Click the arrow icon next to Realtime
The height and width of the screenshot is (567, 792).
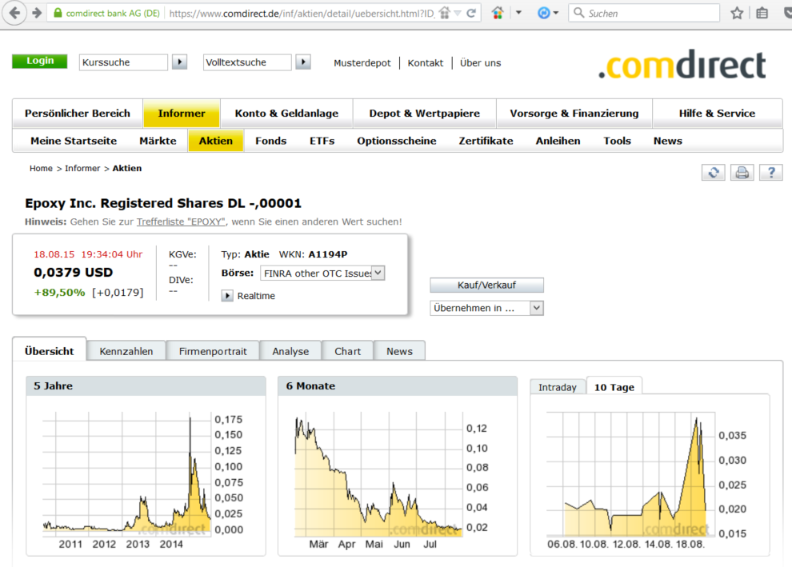click(227, 296)
